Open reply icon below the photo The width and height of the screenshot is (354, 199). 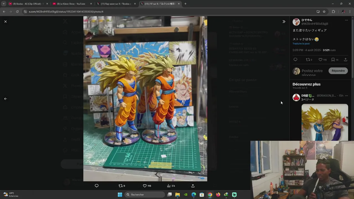point(97,186)
